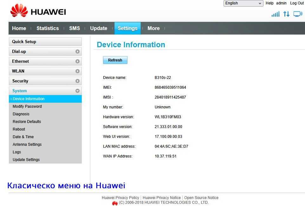Open Quick Setup in sidebar

click(45, 42)
